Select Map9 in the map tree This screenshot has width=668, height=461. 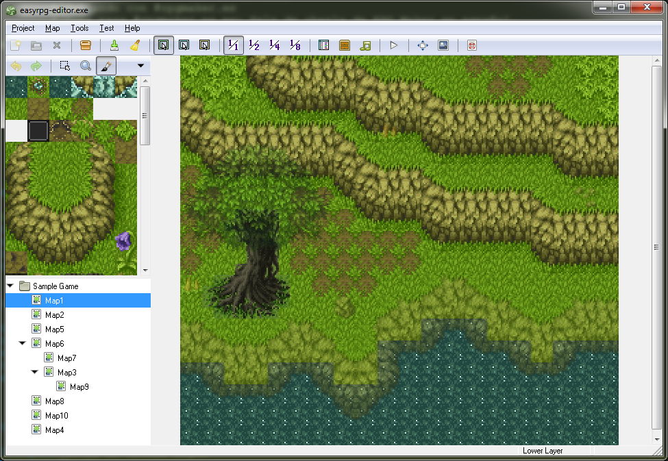[x=79, y=386]
